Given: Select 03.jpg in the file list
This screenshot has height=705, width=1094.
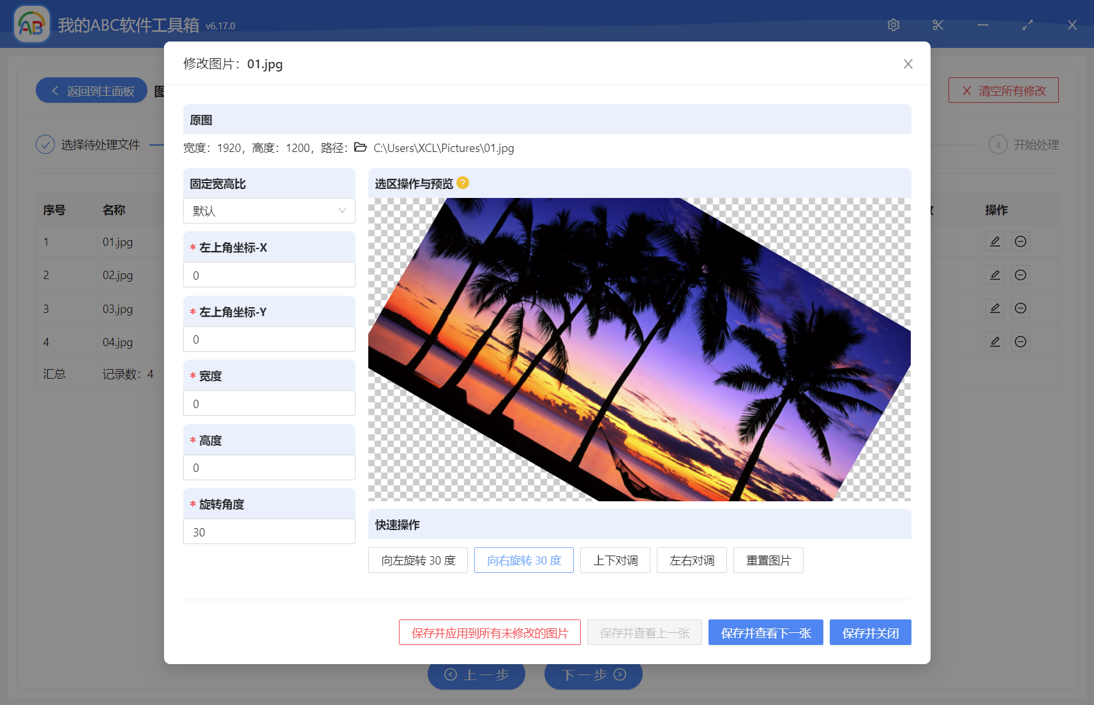Looking at the screenshot, I should pos(118,309).
